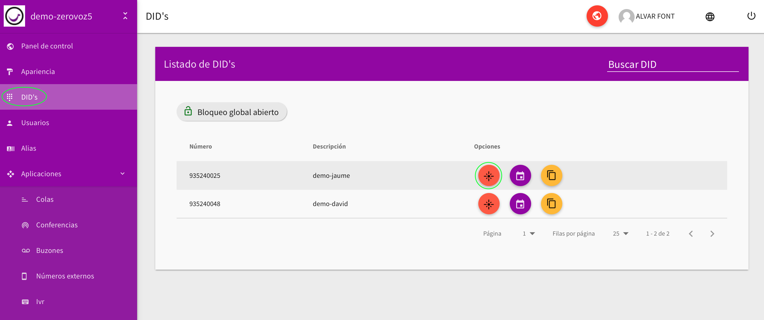Toggle Bloqueo global abierto lock button

pos(233,111)
